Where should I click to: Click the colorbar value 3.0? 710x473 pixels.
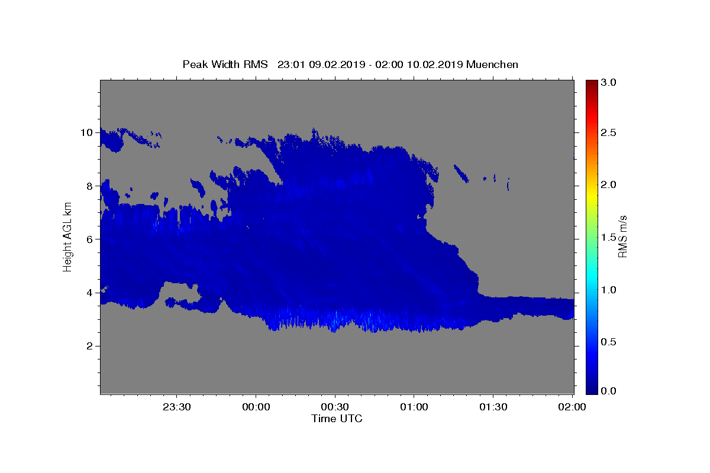click(x=609, y=83)
